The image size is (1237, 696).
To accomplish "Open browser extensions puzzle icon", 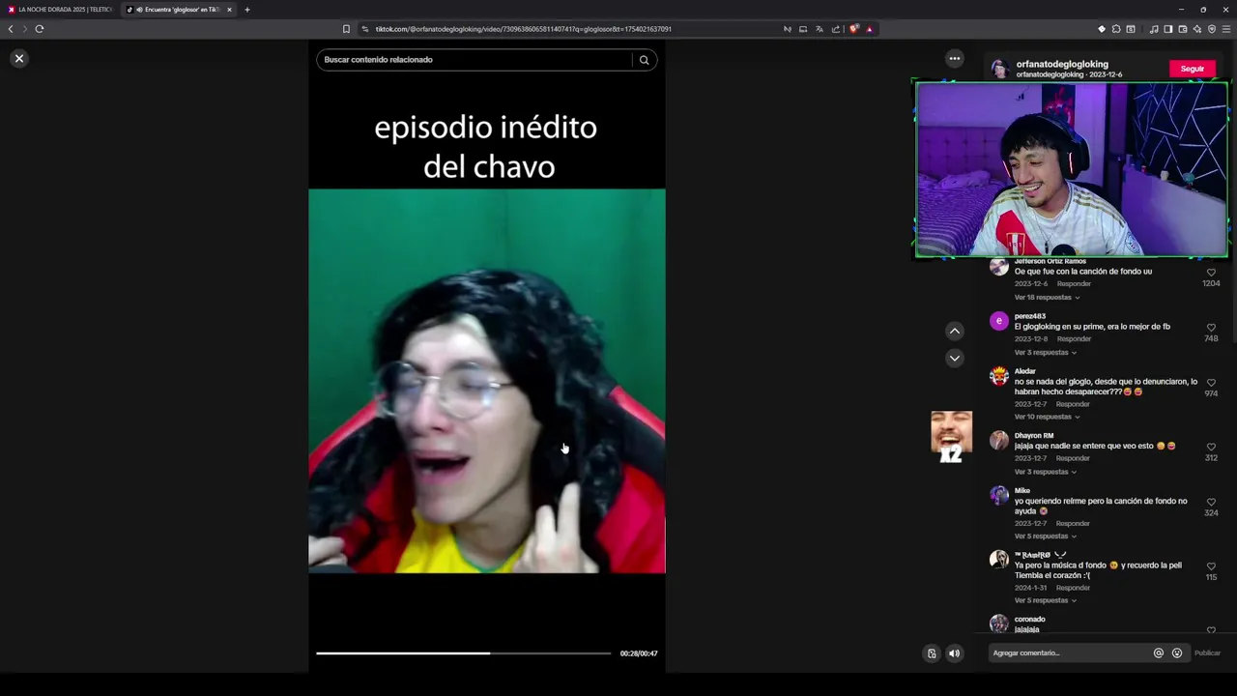I will [x=1116, y=29].
